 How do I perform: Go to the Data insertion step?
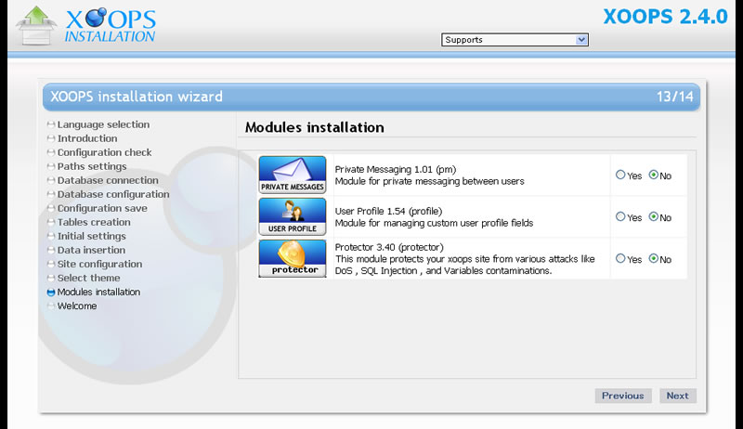point(91,250)
